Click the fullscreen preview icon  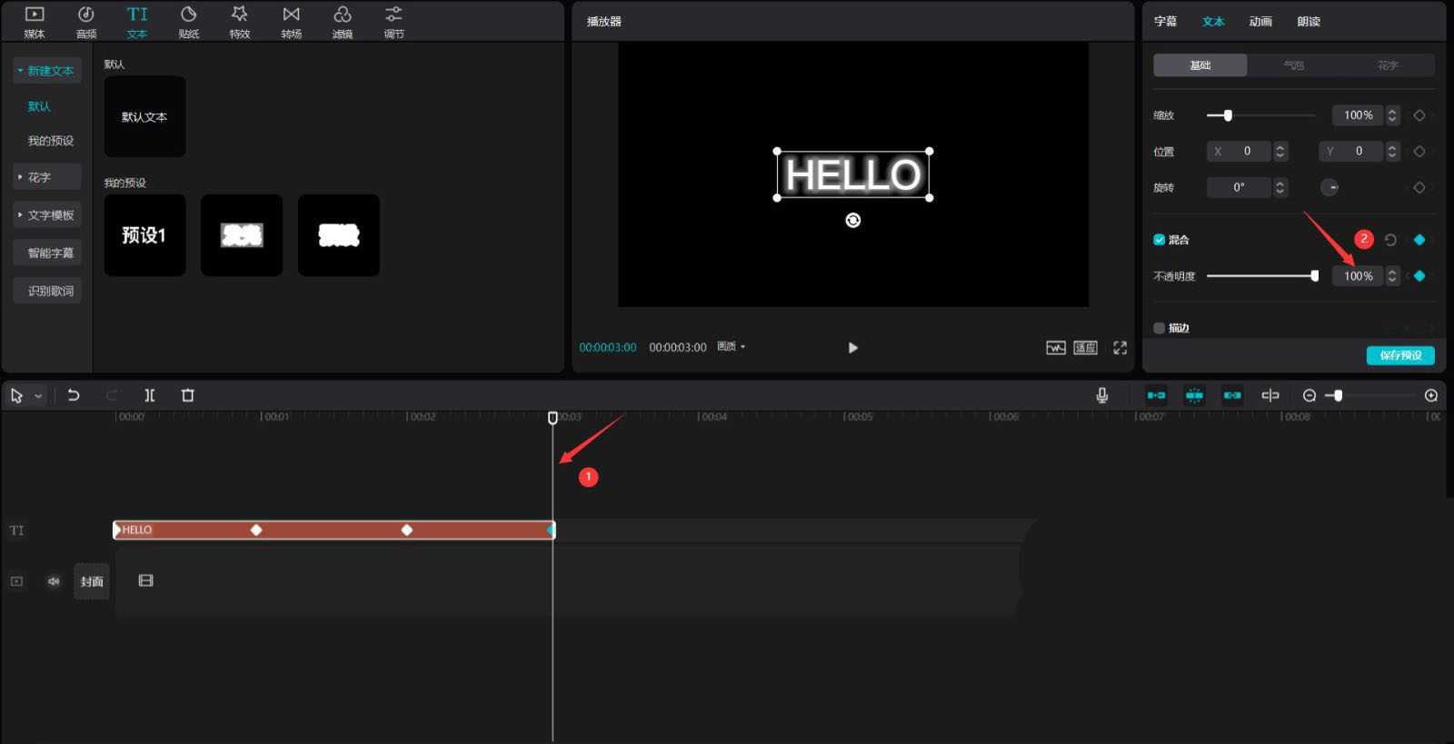(x=1120, y=348)
